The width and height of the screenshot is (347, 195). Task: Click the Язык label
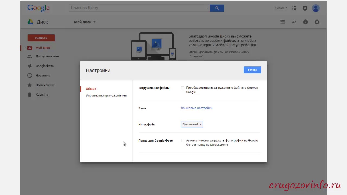point(142,108)
